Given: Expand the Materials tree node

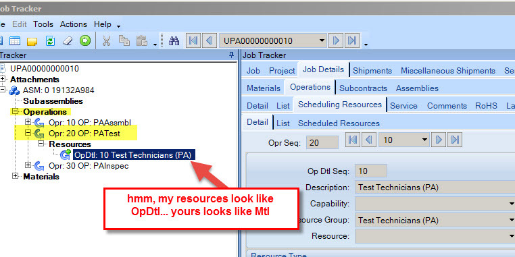Looking at the screenshot, I should [15, 176].
